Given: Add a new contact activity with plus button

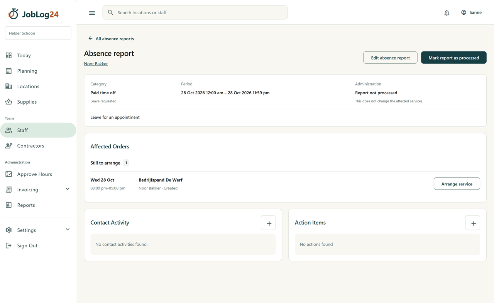Looking at the screenshot, I should (268, 223).
